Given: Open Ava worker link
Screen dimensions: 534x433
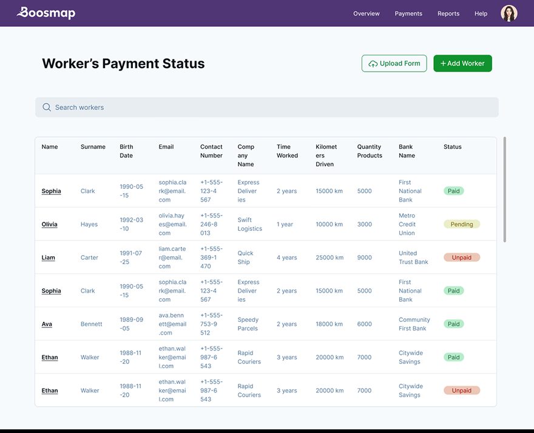Looking at the screenshot, I should (x=47, y=324).
